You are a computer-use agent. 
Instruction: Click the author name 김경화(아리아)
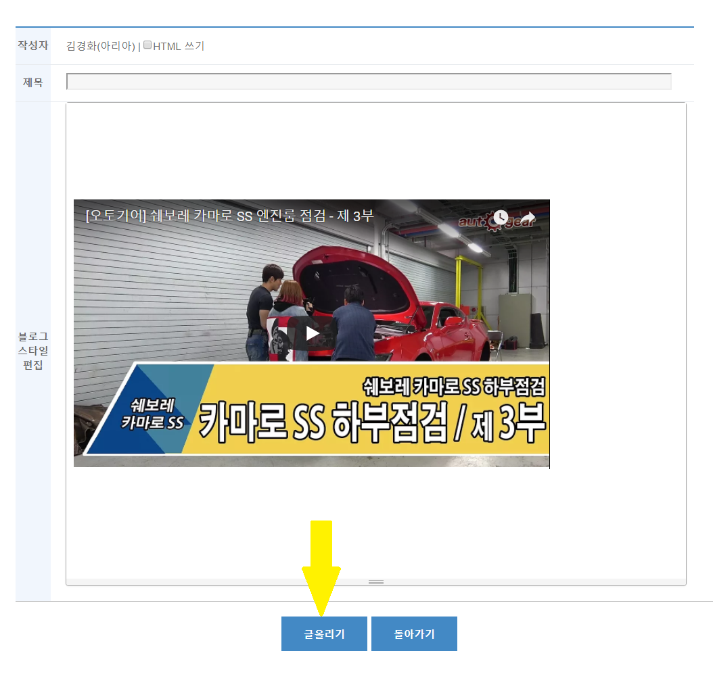click(x=101, y=46)
